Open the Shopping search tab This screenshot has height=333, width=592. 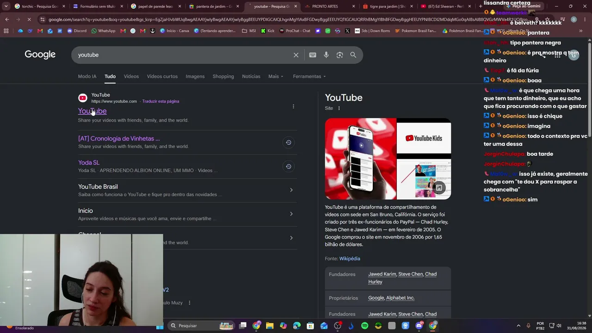pos(223,76)
